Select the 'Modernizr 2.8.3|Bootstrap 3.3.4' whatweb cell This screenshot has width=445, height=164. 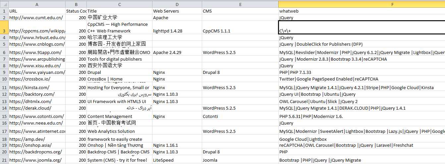click(362, 59)
